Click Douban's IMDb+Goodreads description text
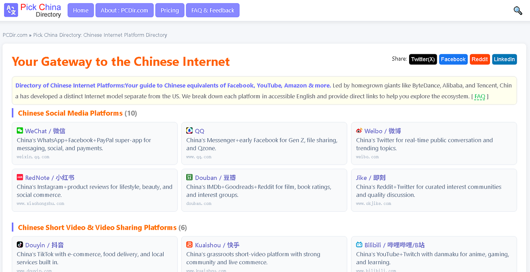This screenshot has height=272, width=530. (259, 191)
